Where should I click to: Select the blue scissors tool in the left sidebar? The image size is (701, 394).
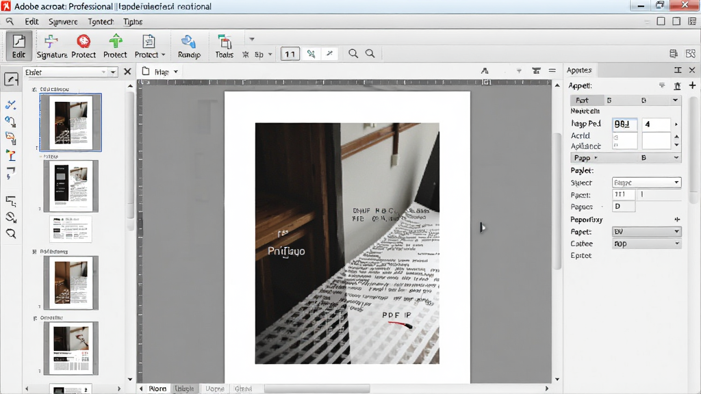[11, 105]
